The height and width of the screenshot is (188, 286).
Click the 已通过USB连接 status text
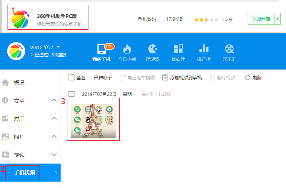50,55
